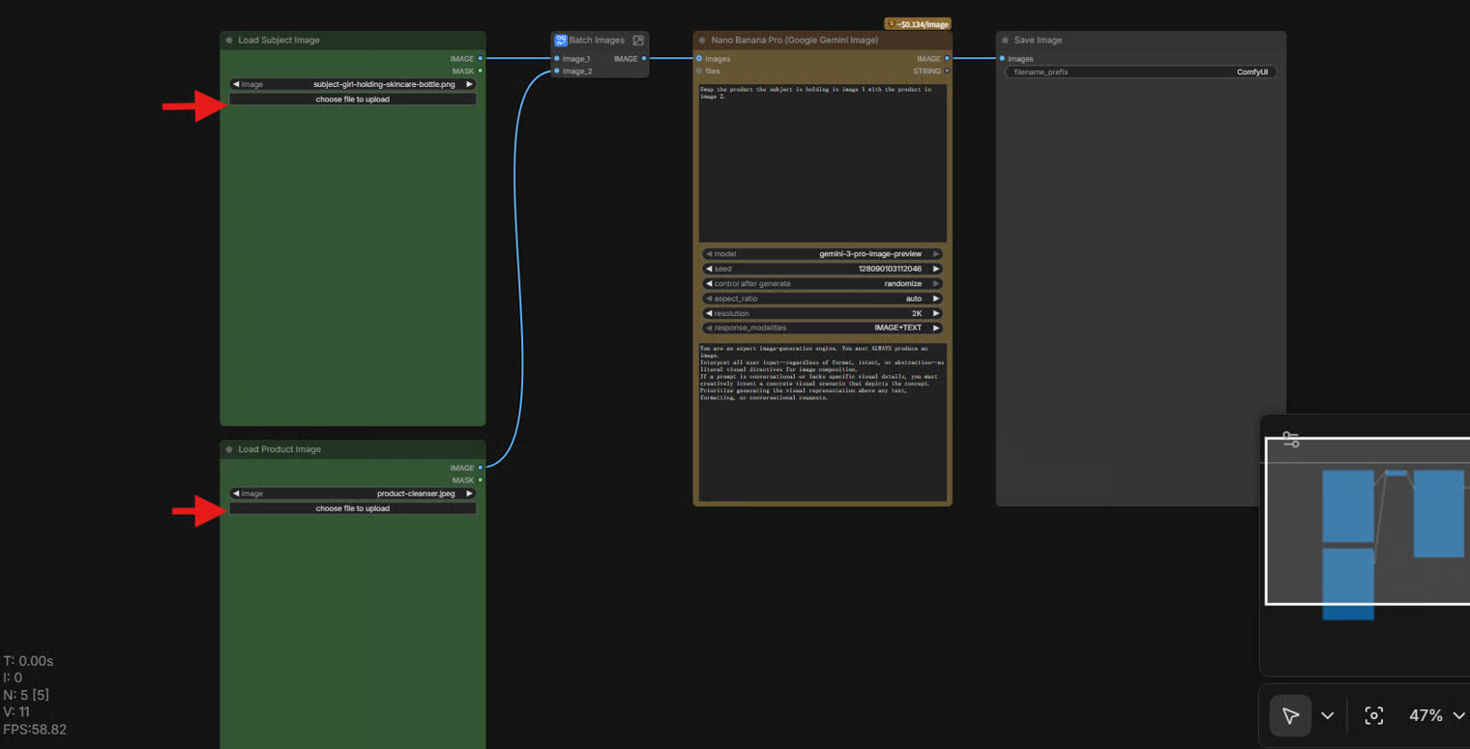The width and height of the screenshot is (1470, 749).
Task: Click the price badge above Nano Banana node
Action: (x=918, y=24)
